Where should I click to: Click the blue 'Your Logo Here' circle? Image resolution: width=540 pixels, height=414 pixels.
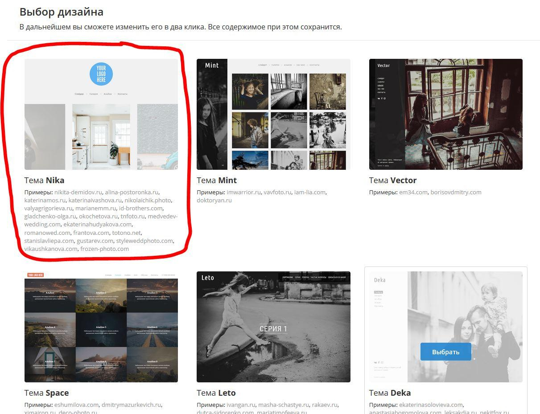coord(101,74)
